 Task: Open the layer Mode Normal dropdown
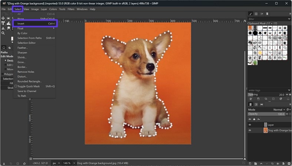(x=279, y=110)
